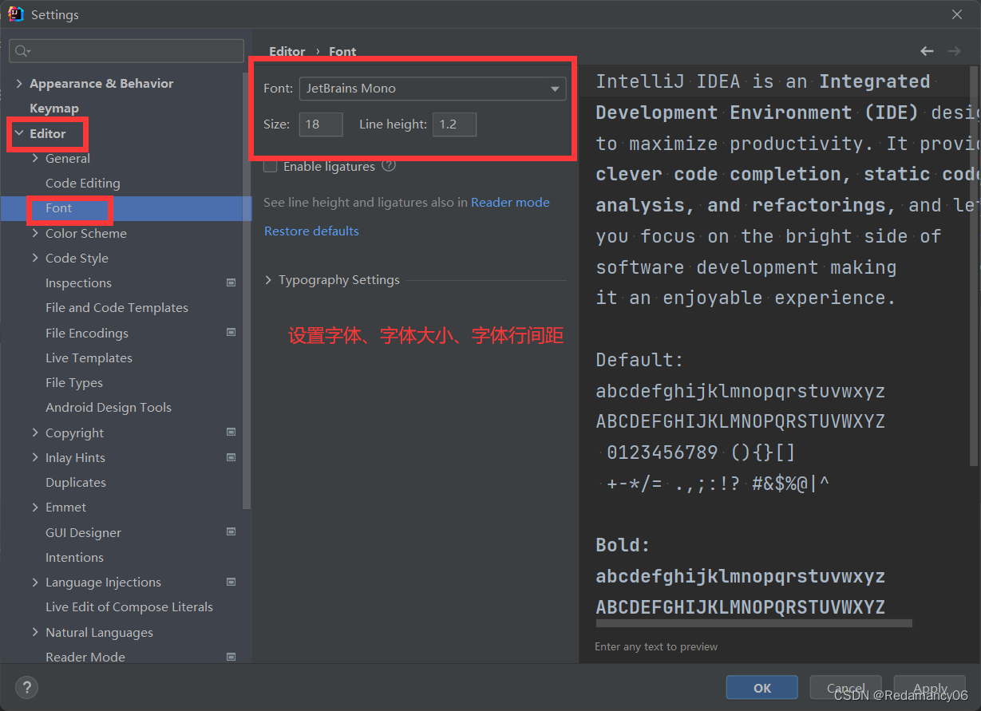981x711 pixels.
Task: Click the IntelliJ IDEA title bar icon
Action: [x=16, y=14]
